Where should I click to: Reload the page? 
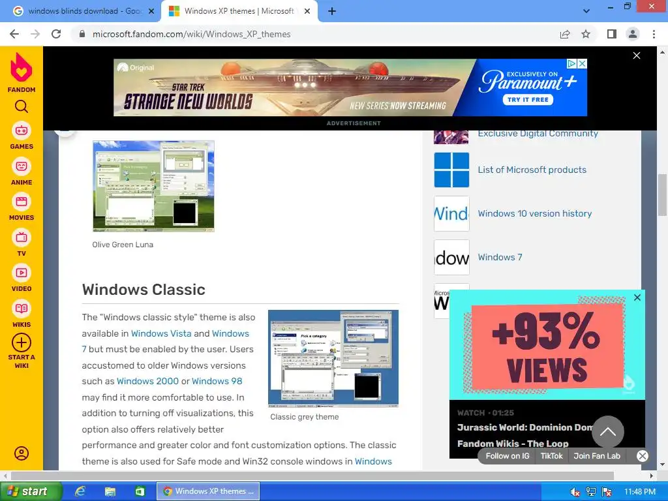56,34
